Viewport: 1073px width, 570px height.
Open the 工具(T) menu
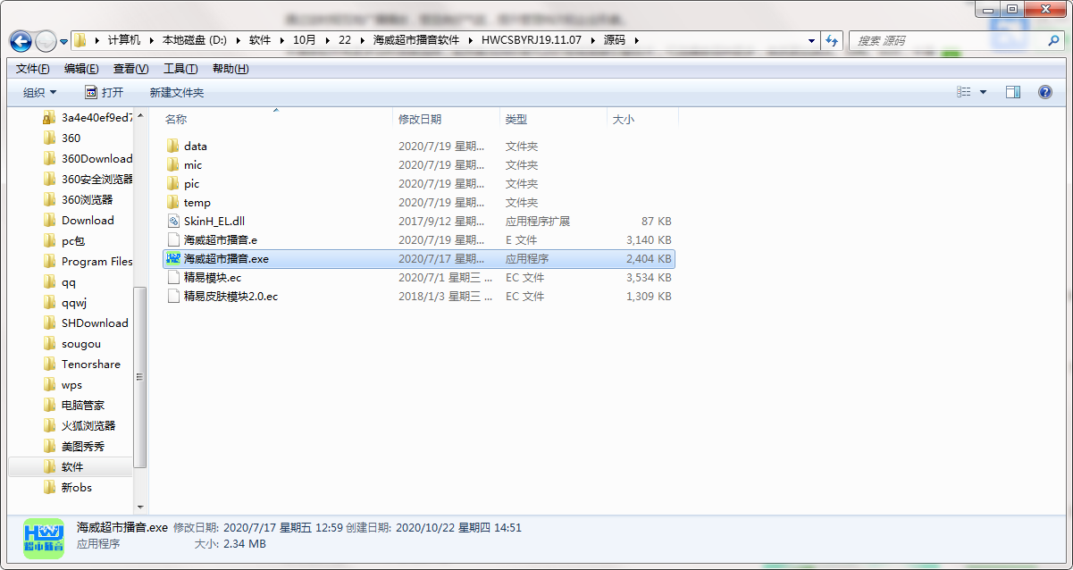coord(180,69)
